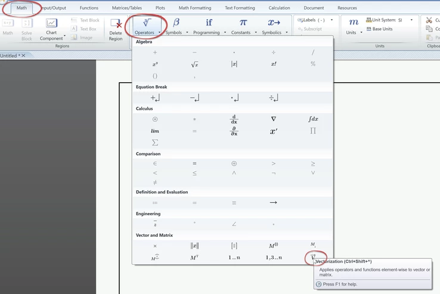Insert the norm ||x|| operator
This screenshot has width=440, height=294.
click(194, 246)
